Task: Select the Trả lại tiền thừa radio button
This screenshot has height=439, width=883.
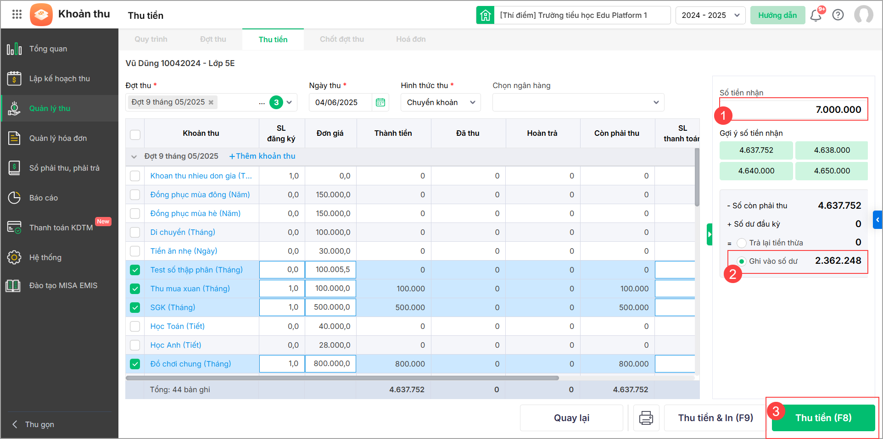Action: [742, 243]
